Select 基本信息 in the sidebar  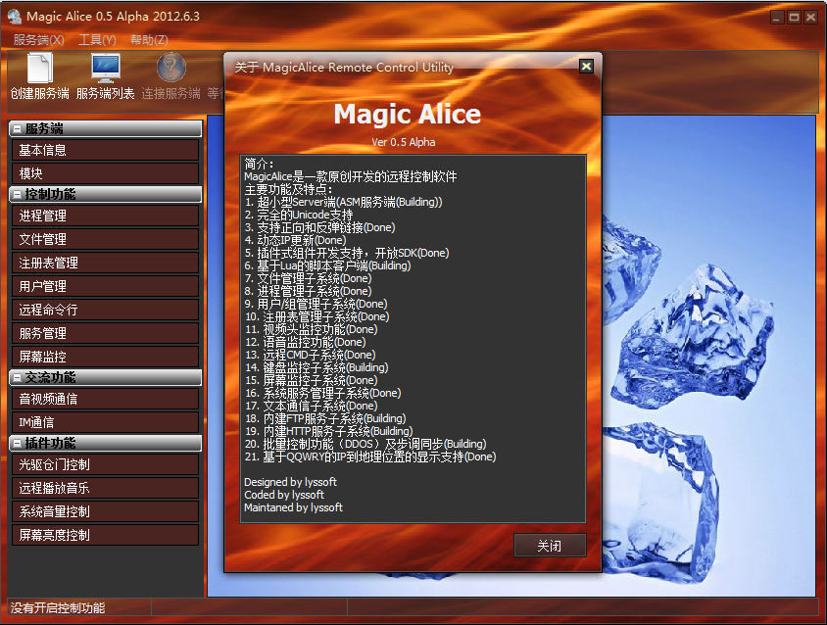[106, 150]
